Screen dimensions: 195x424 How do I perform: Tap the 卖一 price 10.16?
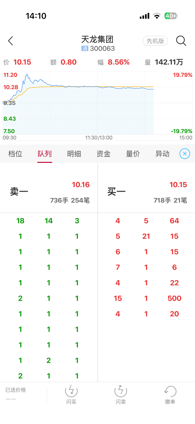(x=81, y=185)
